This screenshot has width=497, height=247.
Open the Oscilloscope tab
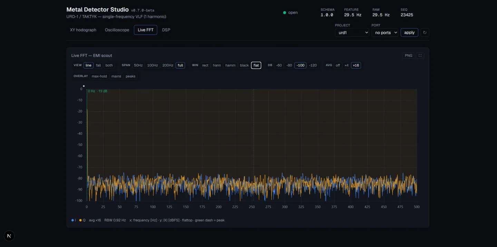(x=117, y=30)
